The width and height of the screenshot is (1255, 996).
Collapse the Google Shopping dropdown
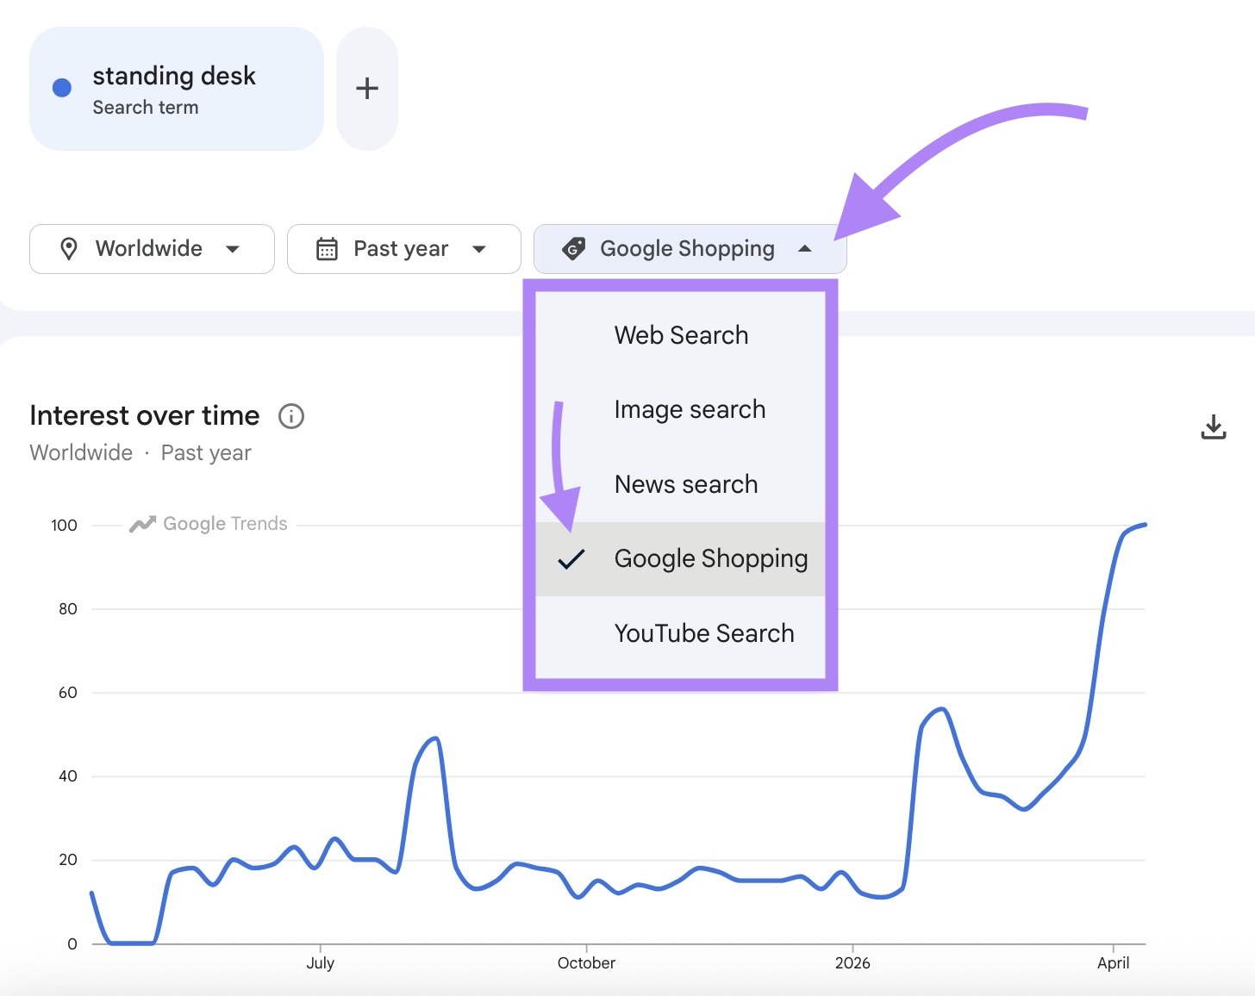click(805, 248)
